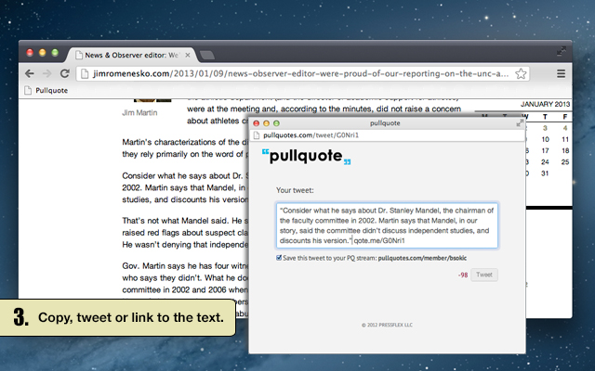Click the JANUARY 2013 calendar heading

coord(546,104)
